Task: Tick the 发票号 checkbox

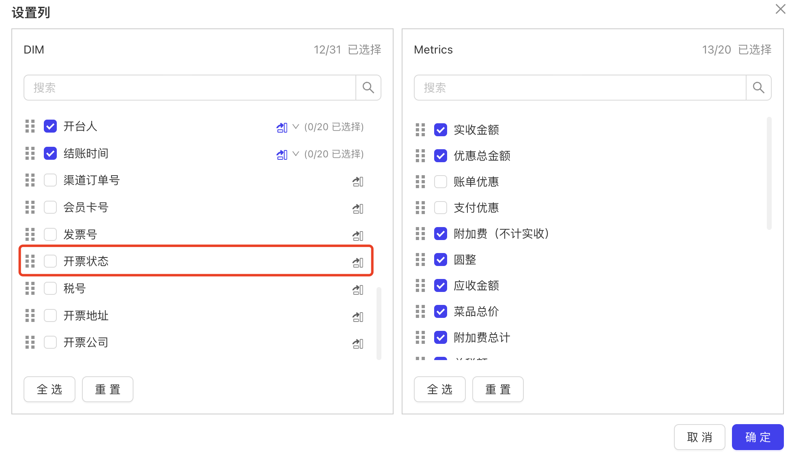Action: pyautogui.click(x=50, y=234)
